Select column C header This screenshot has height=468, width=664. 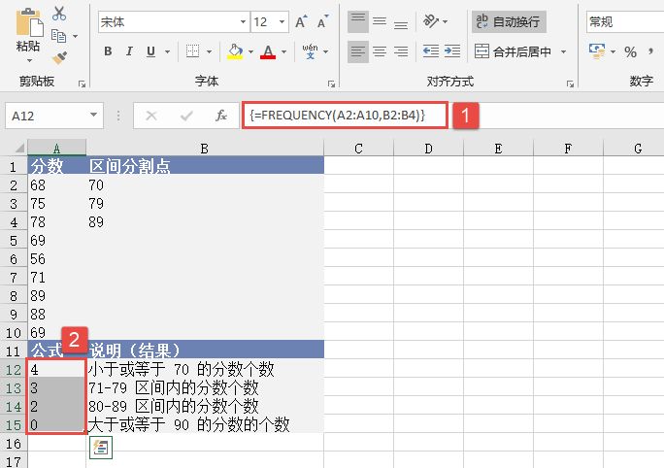tap(358, 149)
